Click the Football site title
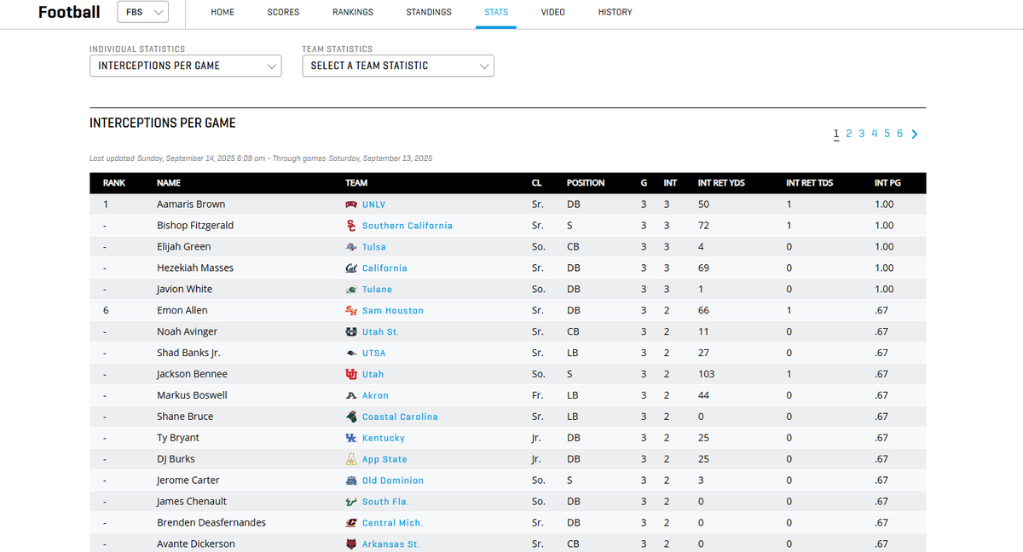The width and height of the screenshot is (1023, 552). [x=68, y=12]
